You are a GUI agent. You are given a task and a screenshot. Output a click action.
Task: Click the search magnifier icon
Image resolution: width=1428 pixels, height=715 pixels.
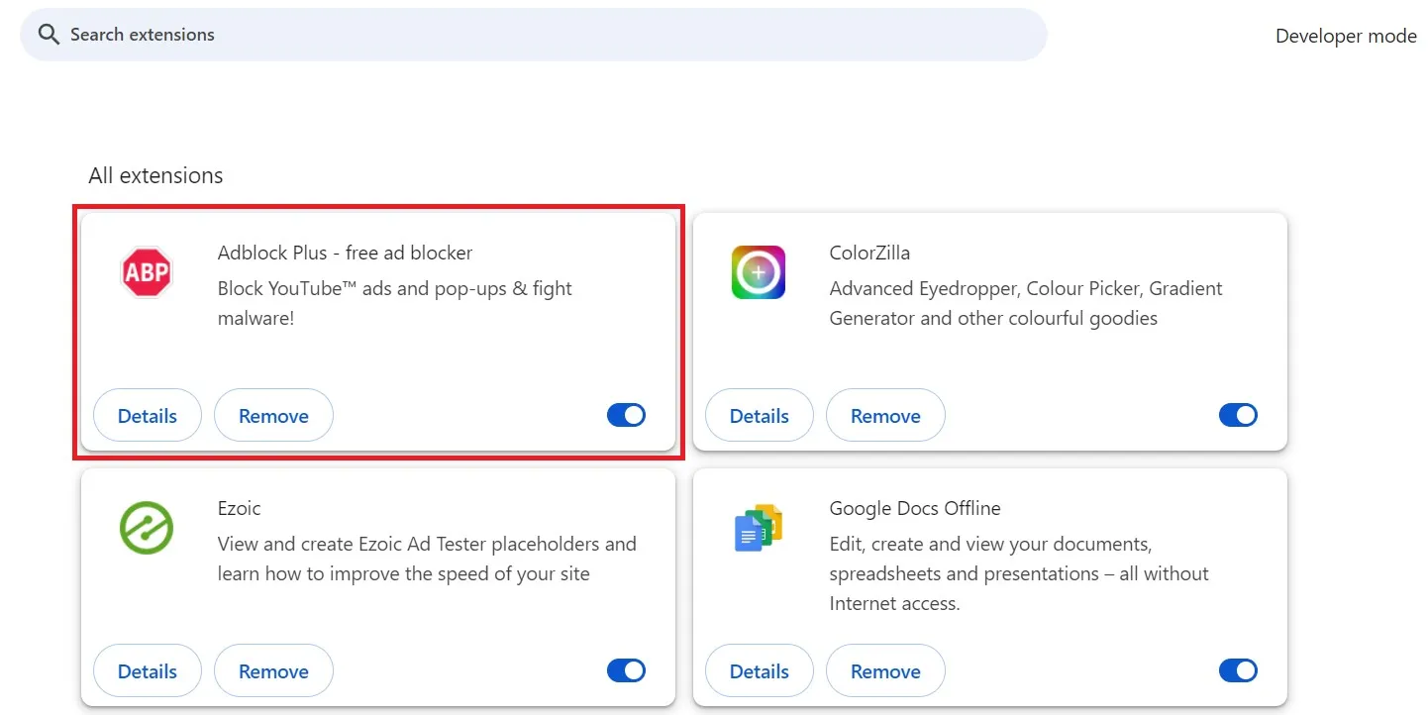49,35
